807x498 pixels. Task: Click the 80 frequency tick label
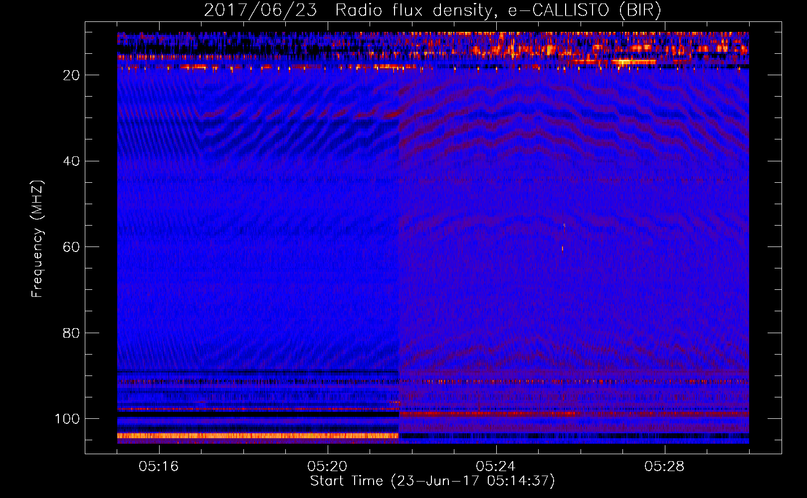pos(71,333)
